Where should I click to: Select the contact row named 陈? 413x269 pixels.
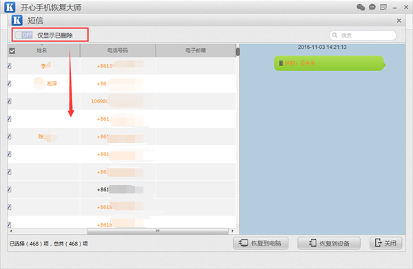coord(122,136)
